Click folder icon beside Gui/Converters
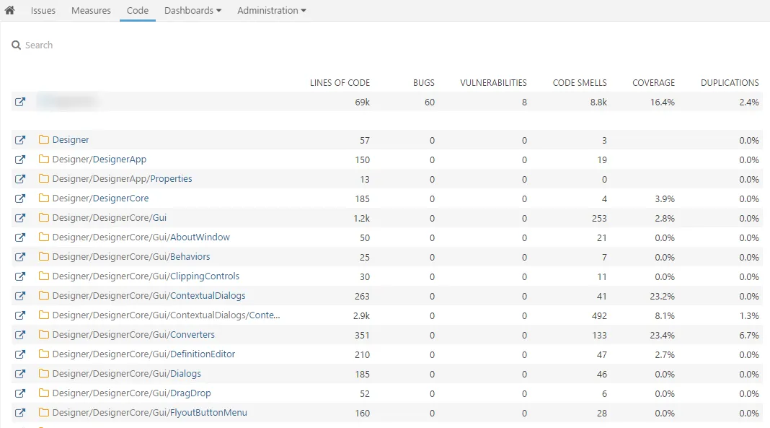The height and width of the screenshot is (428, 770). pos(44,334)
